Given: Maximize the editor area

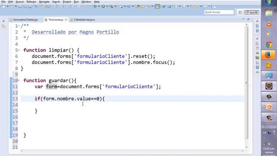Looking at the screenshot, I should pos(248,19).
